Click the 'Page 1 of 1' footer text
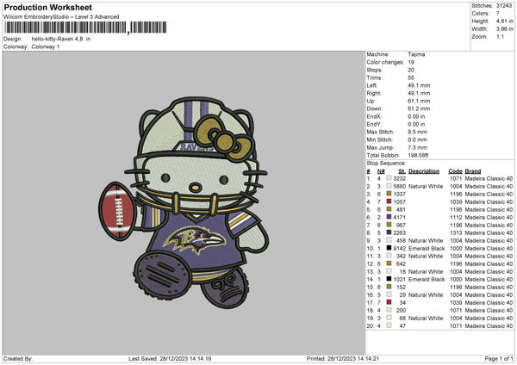 pyautogui.click(x=499, y=358)
